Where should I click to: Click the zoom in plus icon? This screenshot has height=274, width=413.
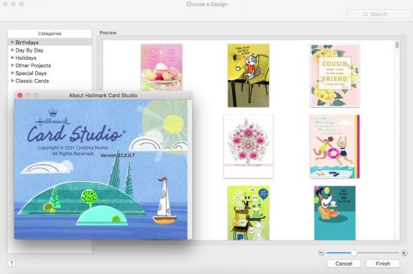[404, 253]
